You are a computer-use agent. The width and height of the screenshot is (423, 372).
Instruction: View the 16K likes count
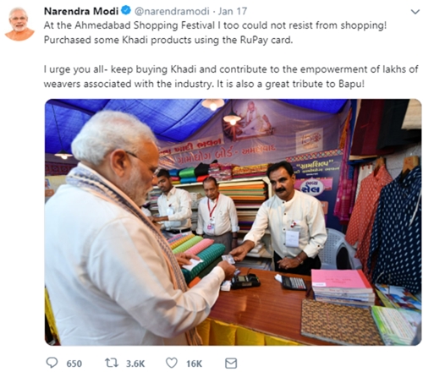194,364
